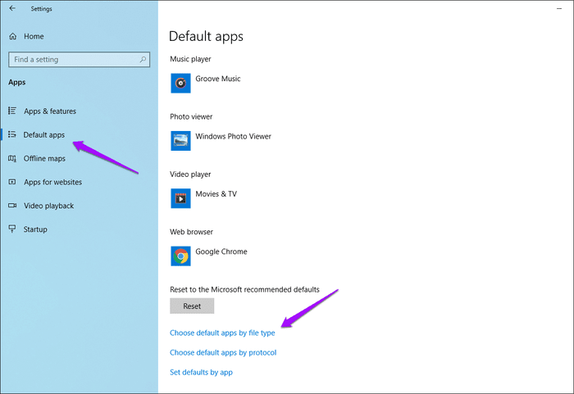The image size is (574, 394).
Task: Minimize the Settings window
Action: 559,8
